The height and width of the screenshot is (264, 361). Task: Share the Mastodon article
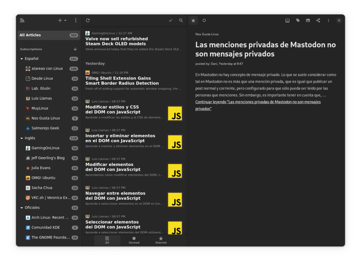tap(318, 20)
